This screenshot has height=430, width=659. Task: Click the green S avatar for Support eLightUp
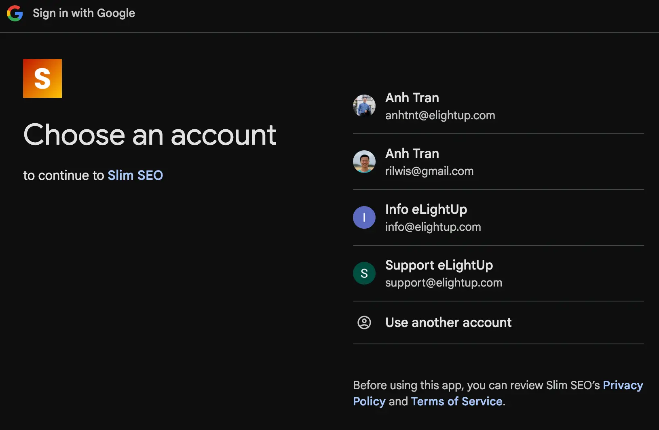(x=364, y=273)
